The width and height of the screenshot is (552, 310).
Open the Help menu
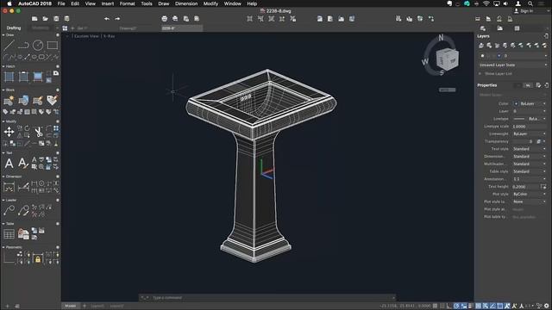coord(252,3)
